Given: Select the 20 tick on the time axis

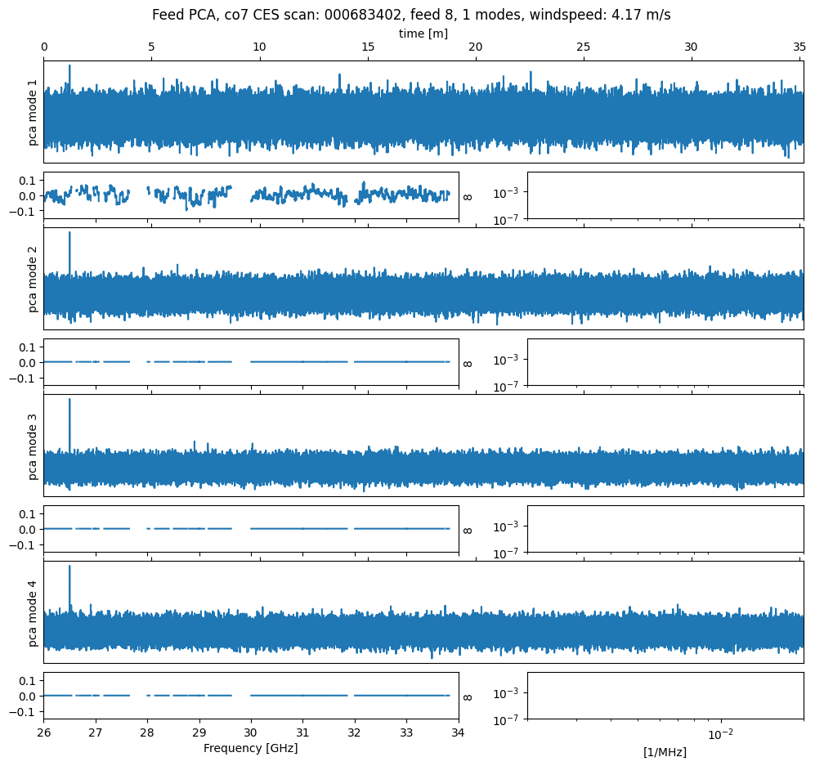Looking at the screenshot, I should coord(475,47).
